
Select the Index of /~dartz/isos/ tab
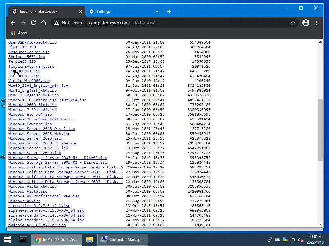point(47,12)
